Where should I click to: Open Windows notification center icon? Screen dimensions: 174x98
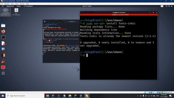[x=170, y=96]
